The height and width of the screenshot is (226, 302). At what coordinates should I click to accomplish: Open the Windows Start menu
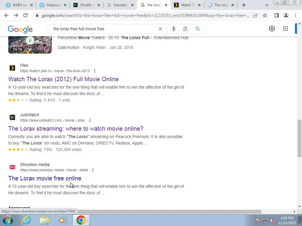[x=8, y=220]
